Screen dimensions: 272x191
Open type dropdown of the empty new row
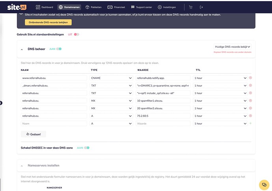coord(112,124)
